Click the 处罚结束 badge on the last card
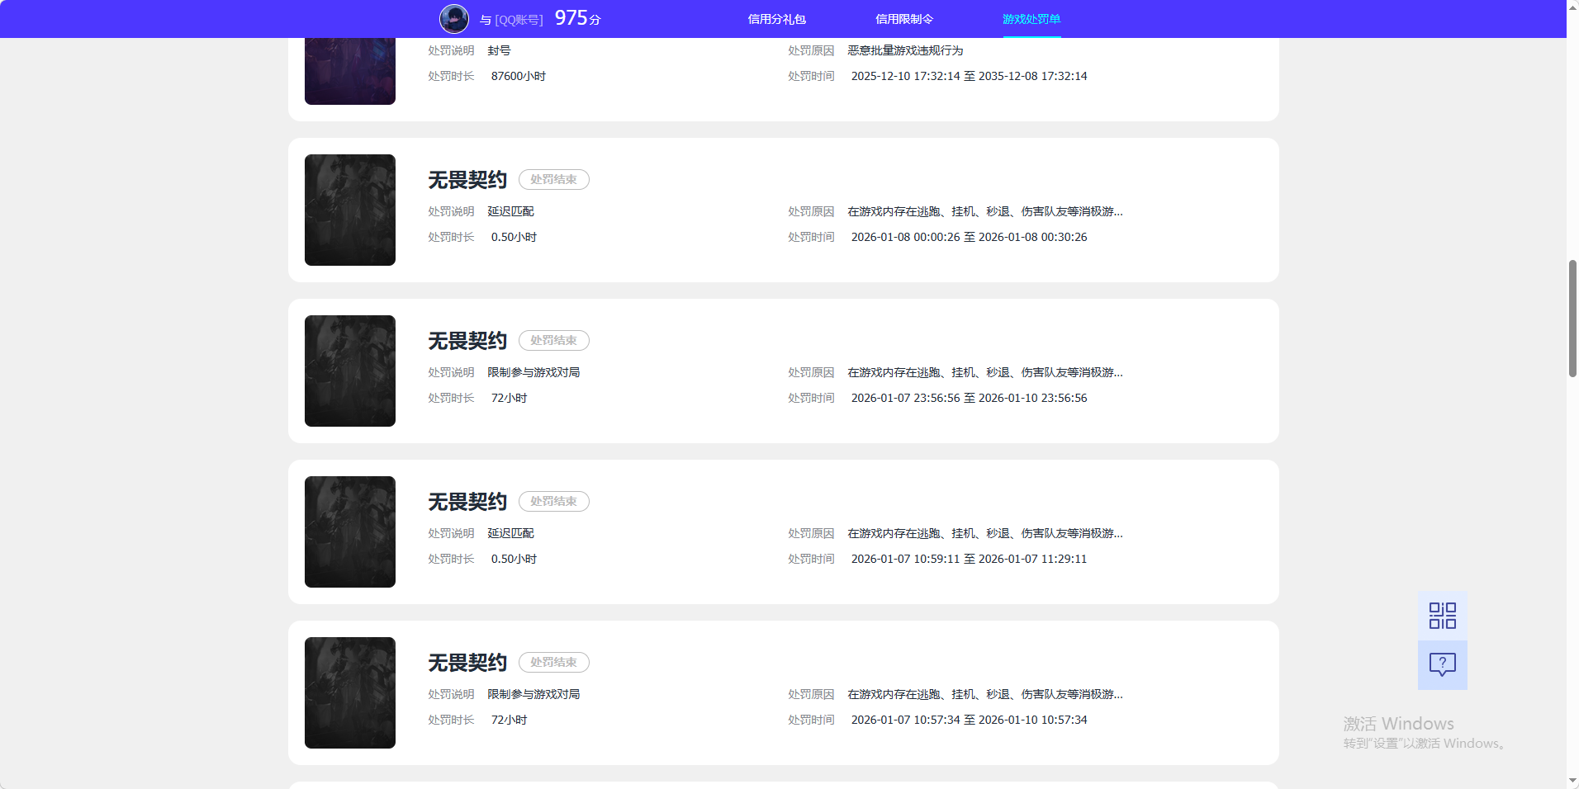 tap(553, 662)
